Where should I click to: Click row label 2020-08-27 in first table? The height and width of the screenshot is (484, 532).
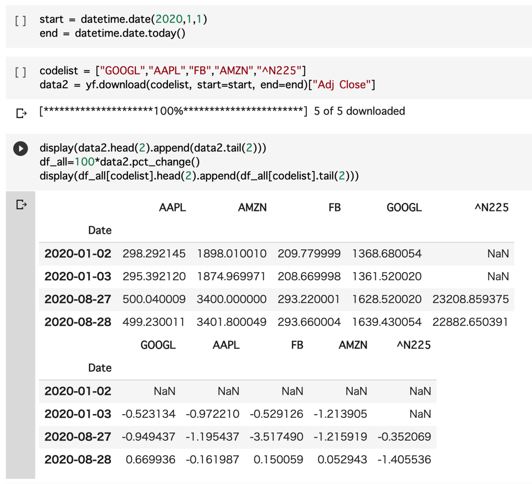click(x=78, y=299)
